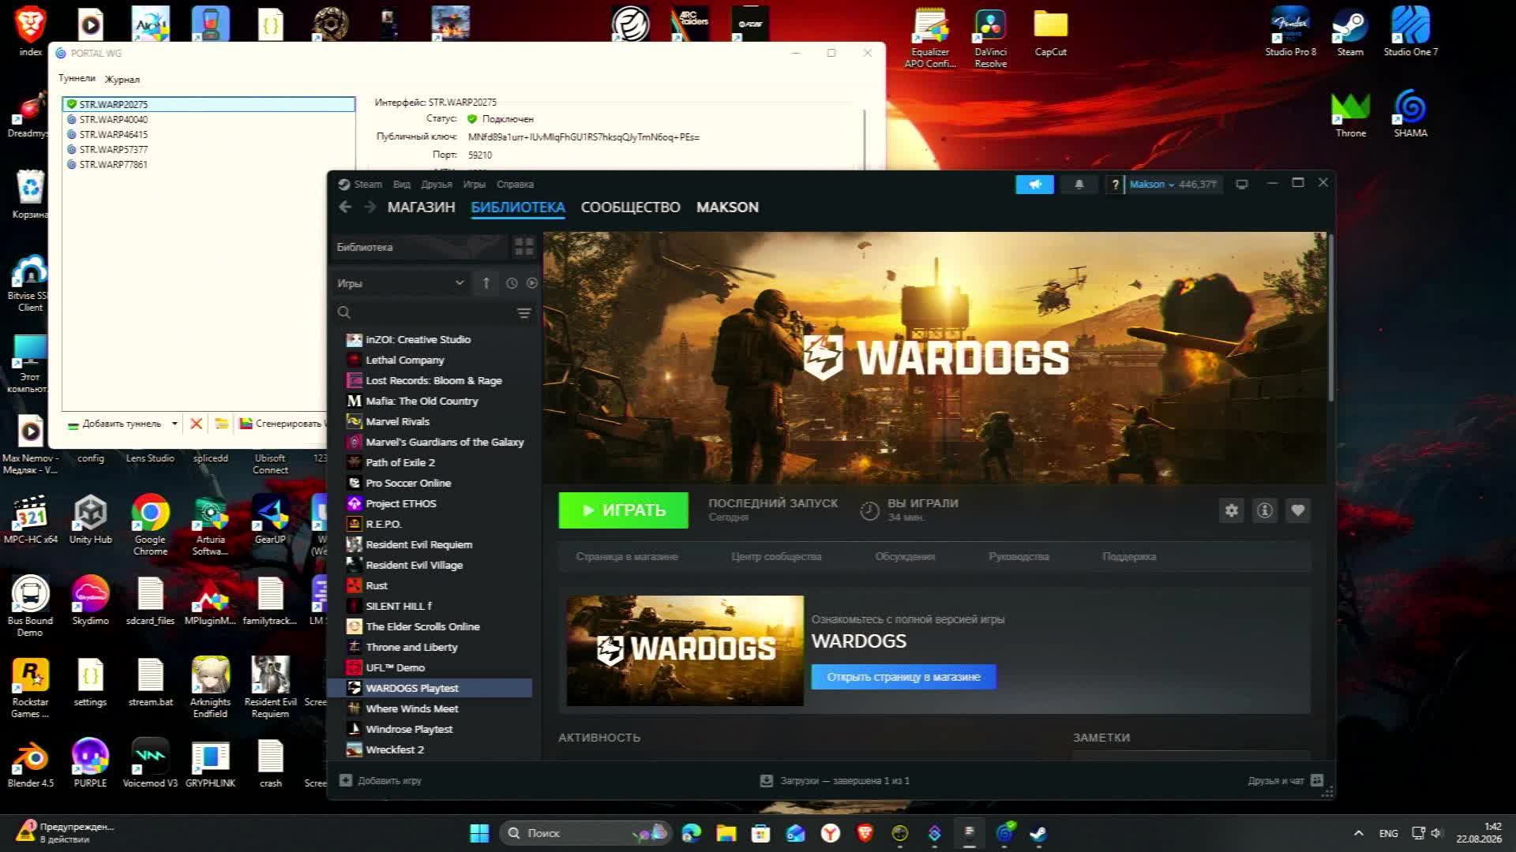Select STR.WARP40040 tunnel in PORTAL WG
The image size is (1516, 852).
(208, 119)
